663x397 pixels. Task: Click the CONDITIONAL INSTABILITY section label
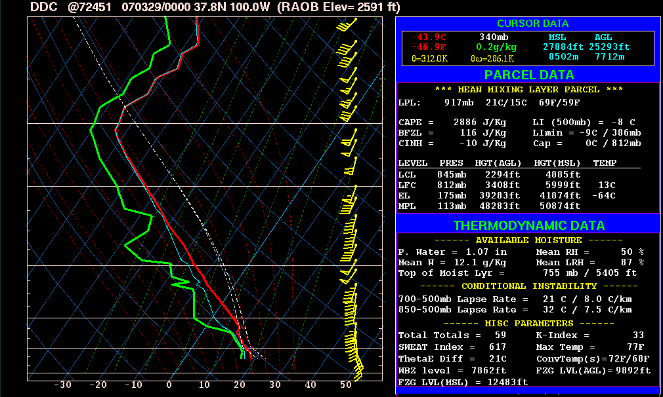point(528,286)
